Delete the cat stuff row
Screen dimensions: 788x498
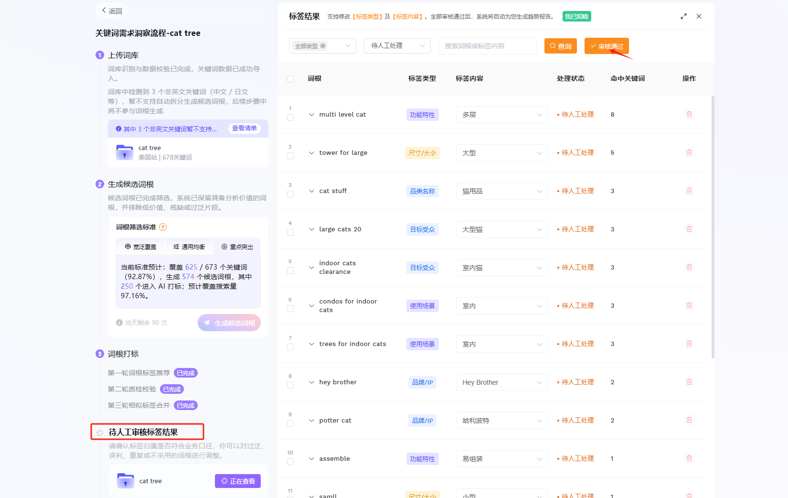click(x=689, y=191)
